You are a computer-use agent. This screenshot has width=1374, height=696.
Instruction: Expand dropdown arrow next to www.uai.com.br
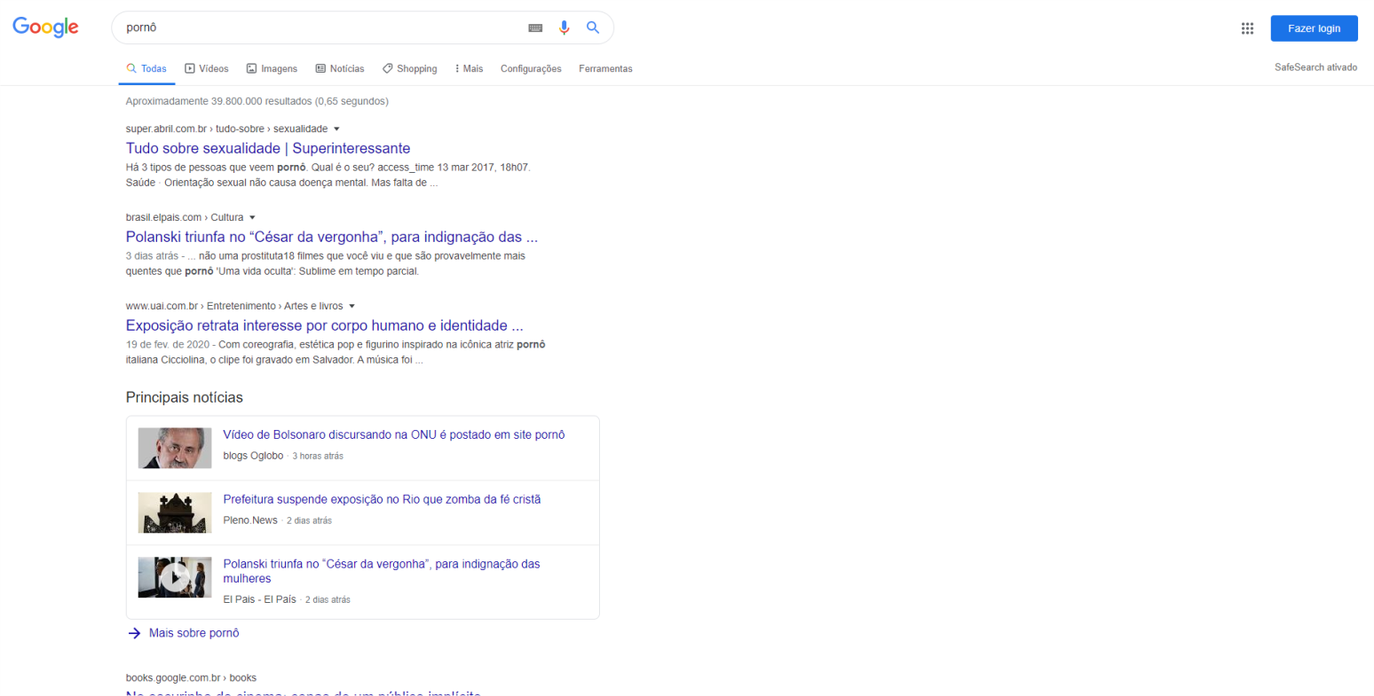click(351, 307)
